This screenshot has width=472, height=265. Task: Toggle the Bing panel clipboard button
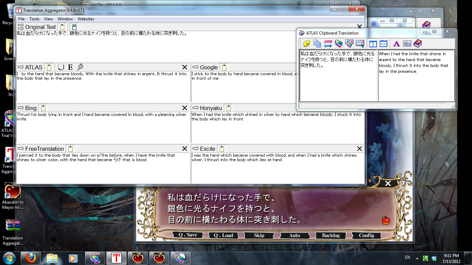[x=43, y=108]
